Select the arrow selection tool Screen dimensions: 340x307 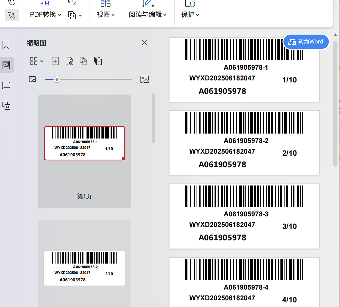(12, 15)
